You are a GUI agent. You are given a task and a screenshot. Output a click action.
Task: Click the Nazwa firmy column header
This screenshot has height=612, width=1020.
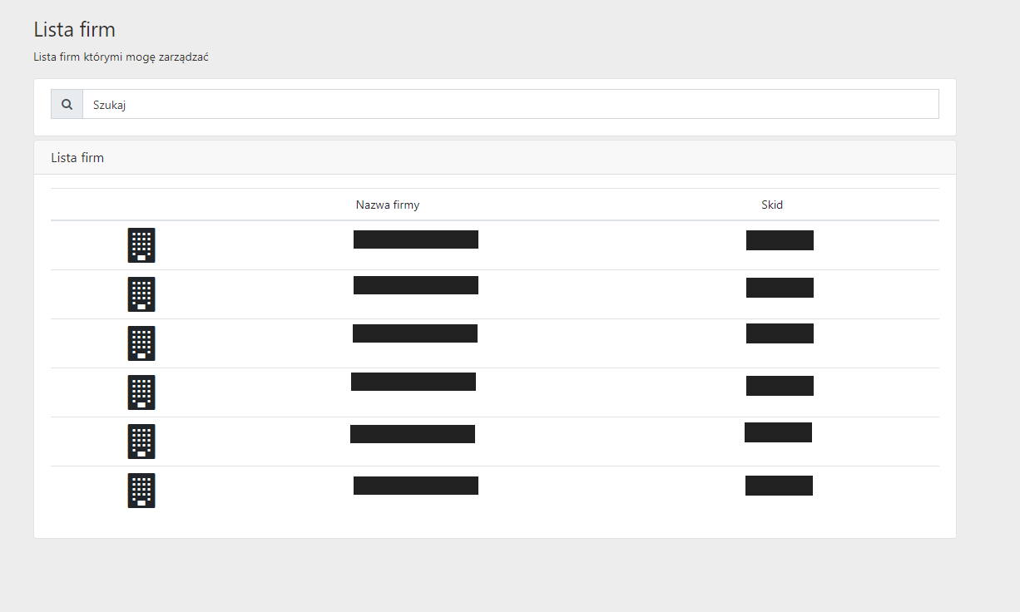point(388,205)
